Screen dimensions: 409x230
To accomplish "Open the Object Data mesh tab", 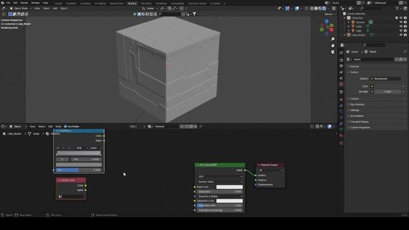I will coord(341,130).
